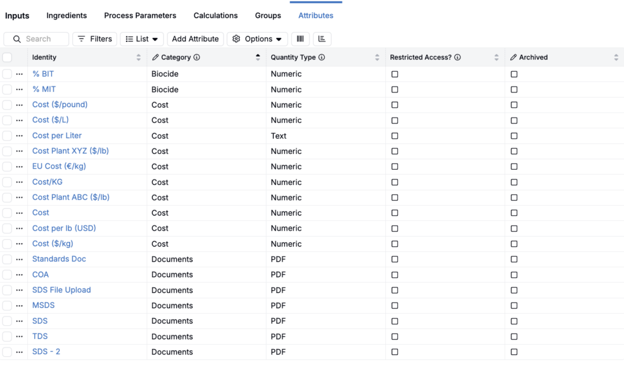Select the row checkbox for Standards Doc
This screenshot has width=624, height=372.
point(7,259)
